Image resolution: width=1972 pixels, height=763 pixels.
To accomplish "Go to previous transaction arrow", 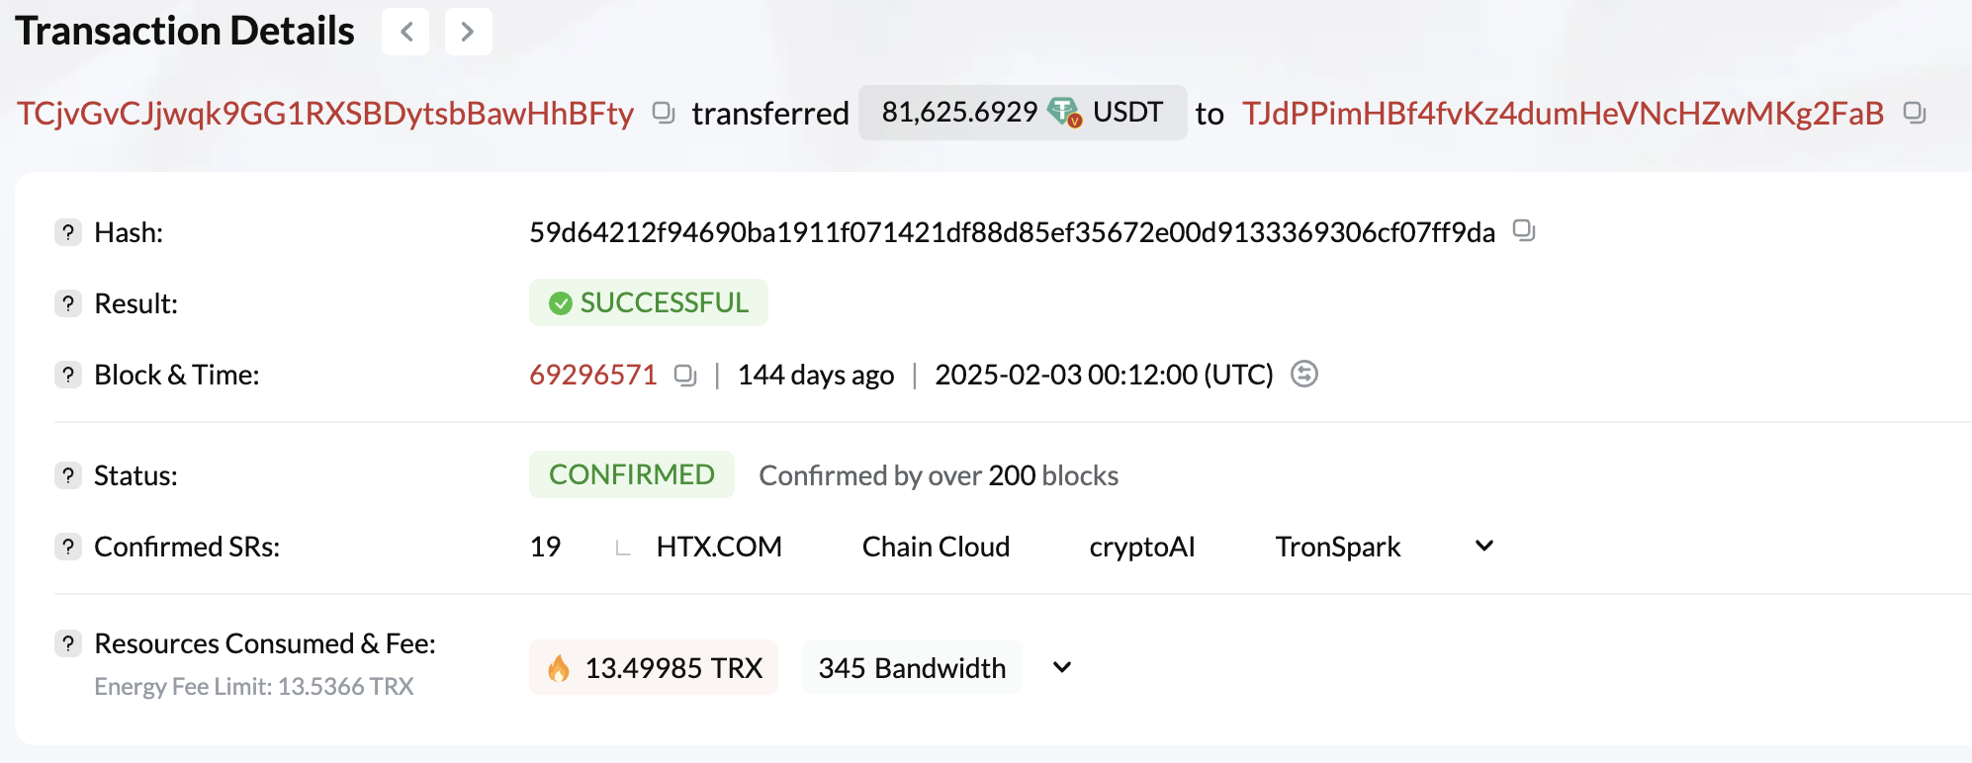I will coord(405,32).
